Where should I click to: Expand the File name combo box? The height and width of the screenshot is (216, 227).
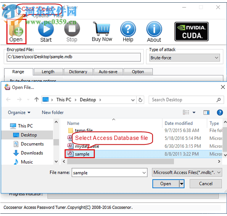[144, 173]
